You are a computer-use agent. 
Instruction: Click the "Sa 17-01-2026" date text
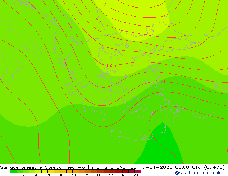(151, 167)
